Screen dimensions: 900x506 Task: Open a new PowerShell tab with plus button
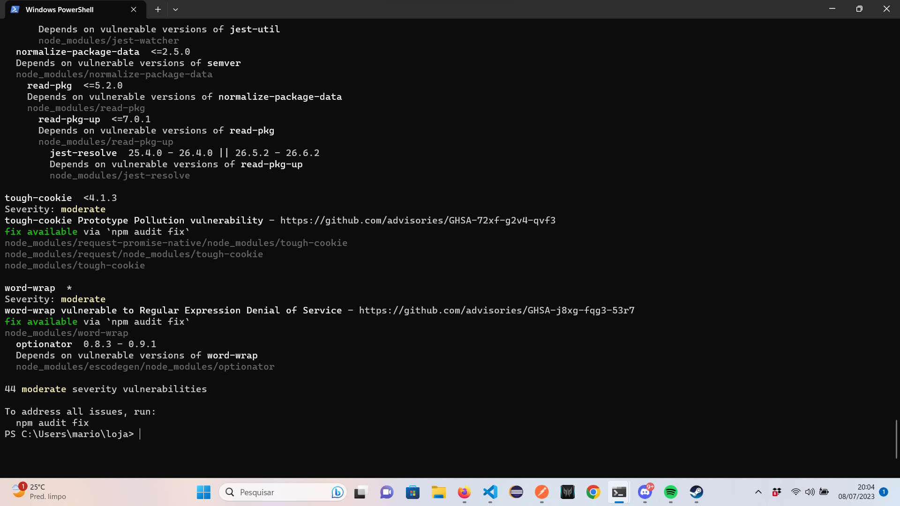click(x=158, y=9)
